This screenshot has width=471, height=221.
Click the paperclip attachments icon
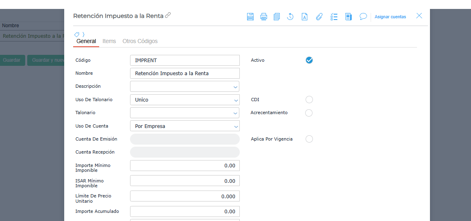click(x=319, y=17)
